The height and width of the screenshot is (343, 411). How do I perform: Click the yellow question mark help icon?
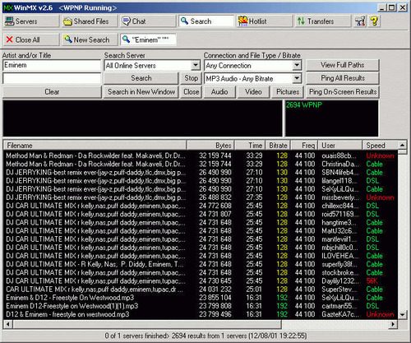(374, 21)
